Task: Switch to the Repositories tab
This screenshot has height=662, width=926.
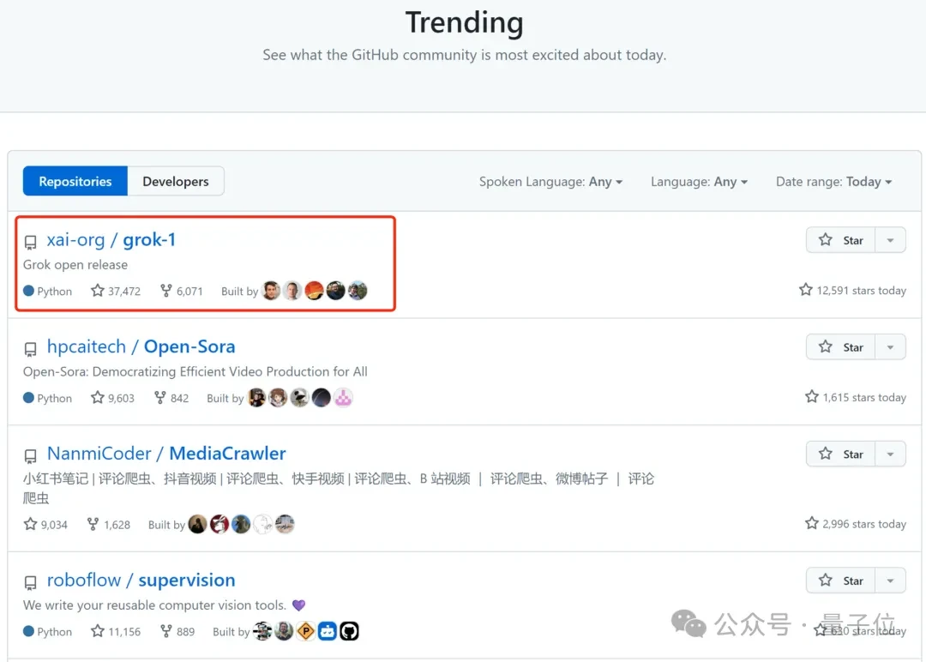Action: click(75, 181)
